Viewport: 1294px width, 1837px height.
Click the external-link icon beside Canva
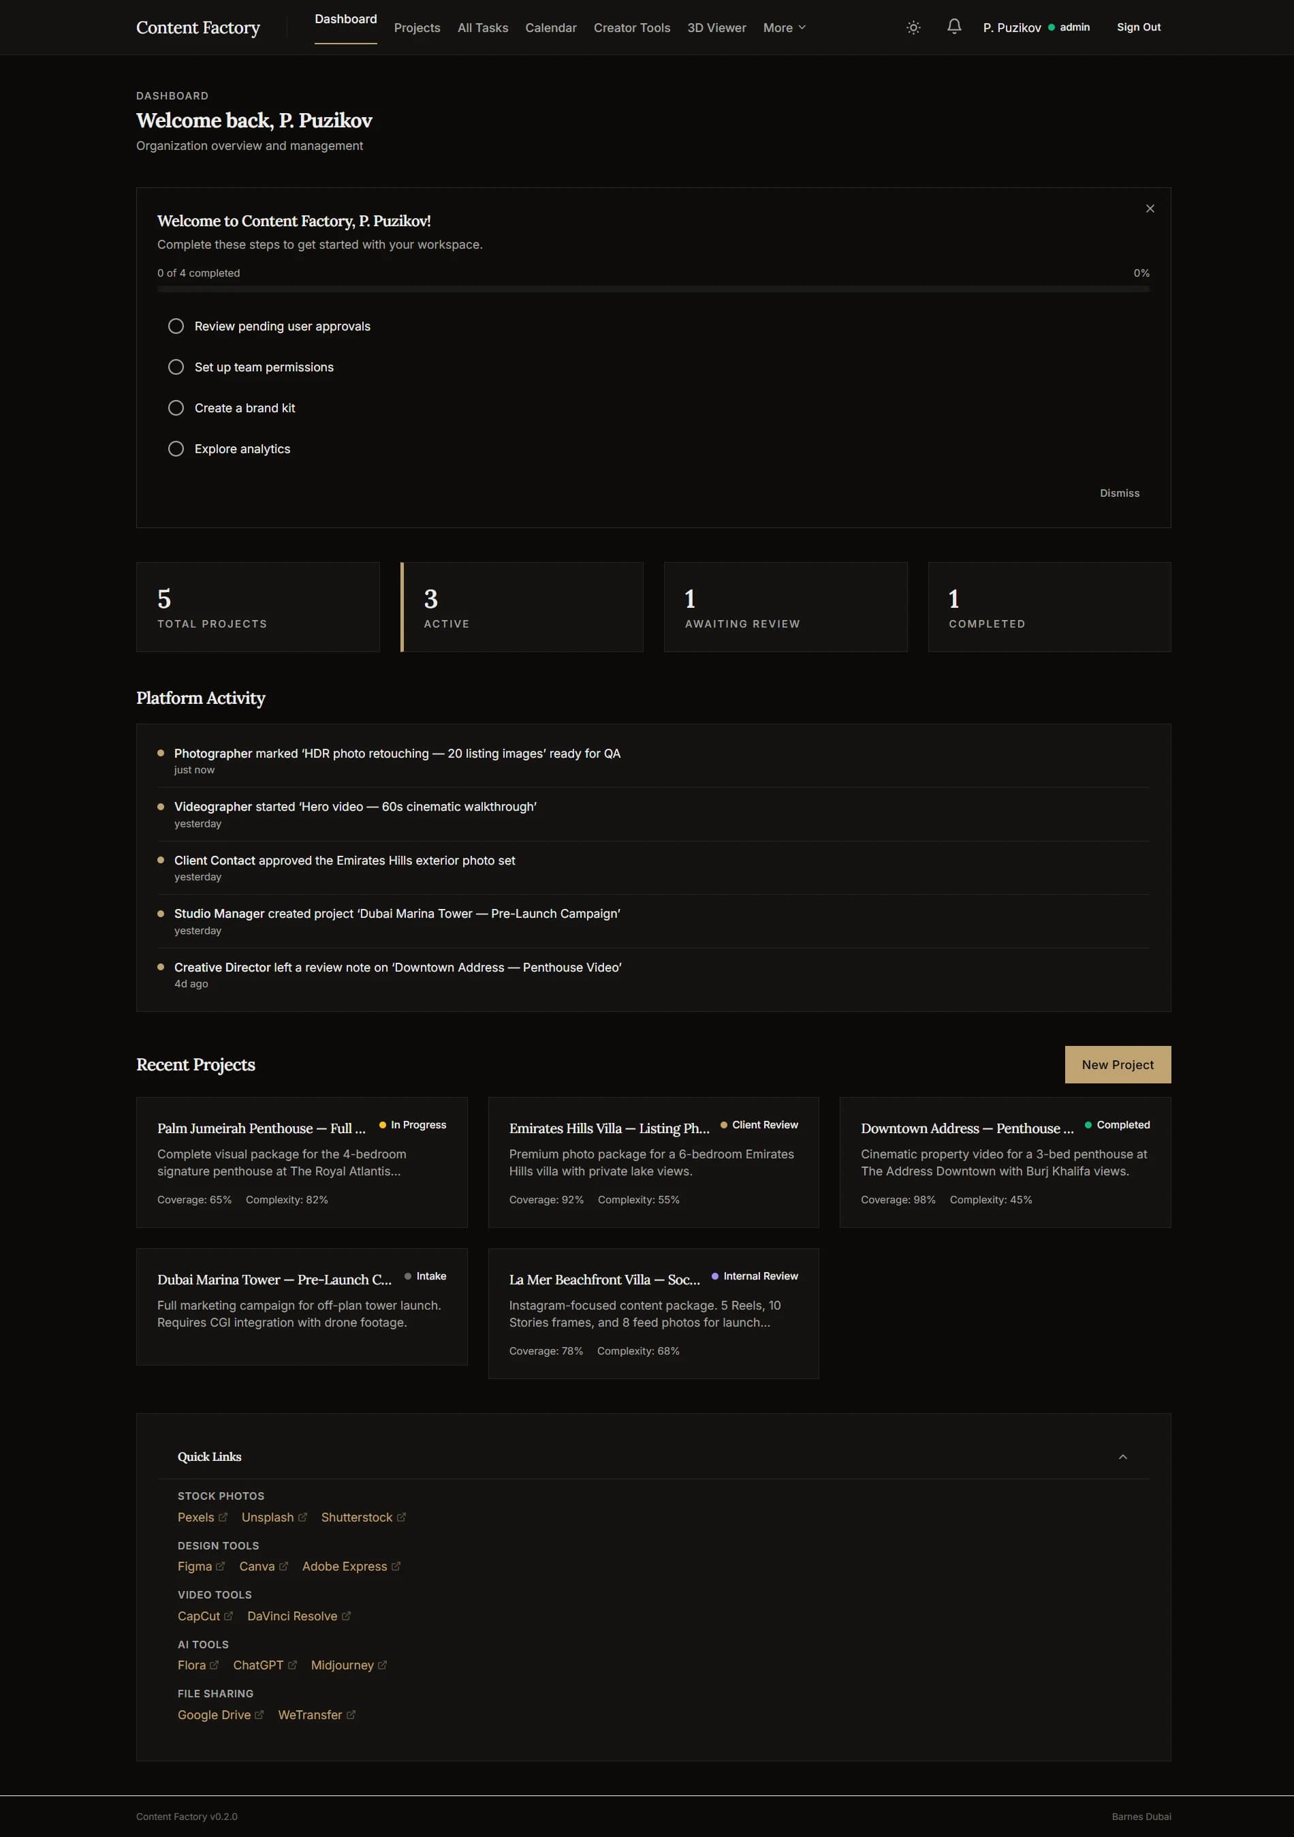[283, 1566]
